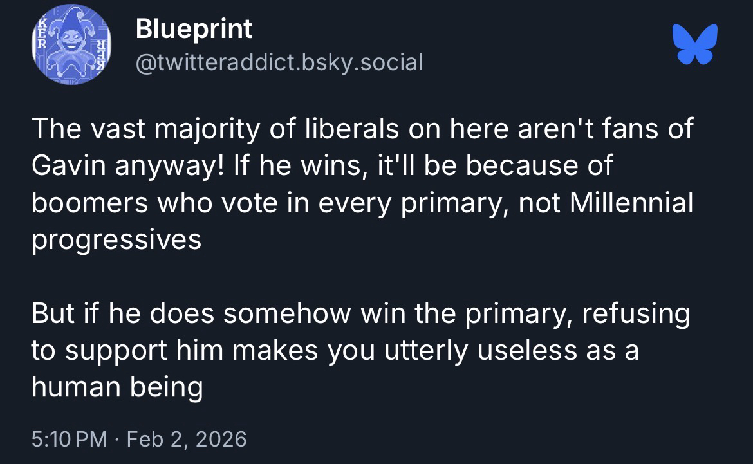The height and width of the screenshot is (464, 753).
Task: Click the word "progressives" in the post
Action: (116, 240)
